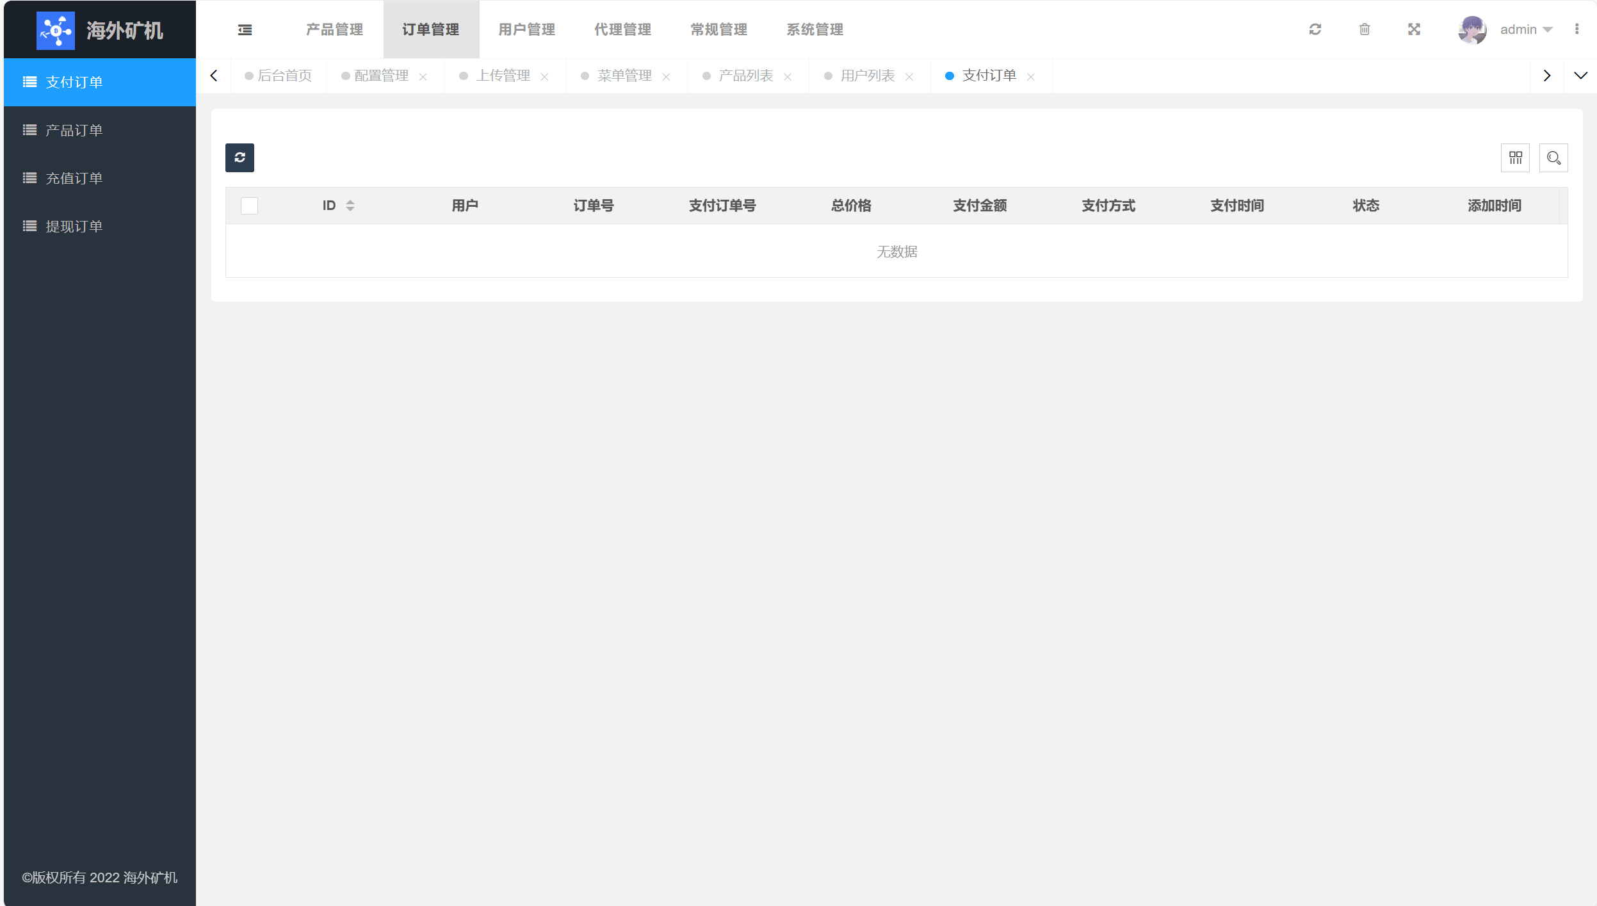Open the 用户管理 top menu
Image resolution: width=1597 pixels, height=906 pixels.
point(526,29)
